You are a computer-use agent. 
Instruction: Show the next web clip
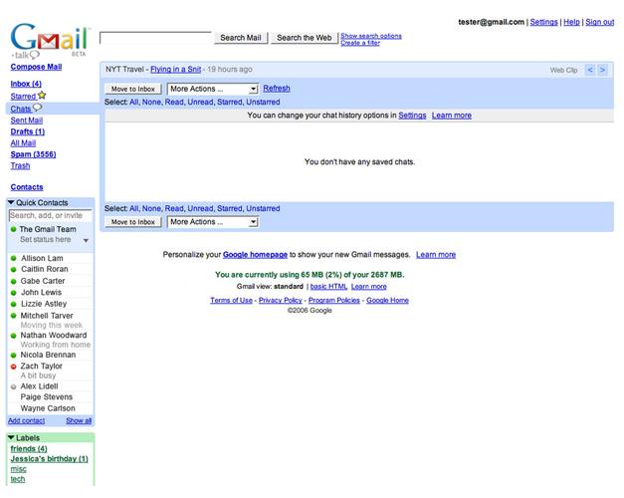tap(603, 70)
